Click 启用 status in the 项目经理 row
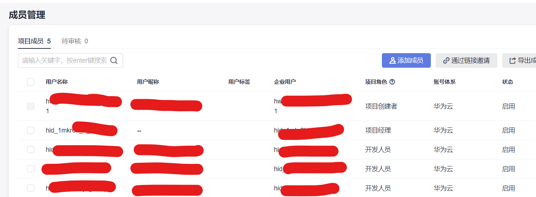This screenshot has width=536, height=197. click(x=508, y=130)
